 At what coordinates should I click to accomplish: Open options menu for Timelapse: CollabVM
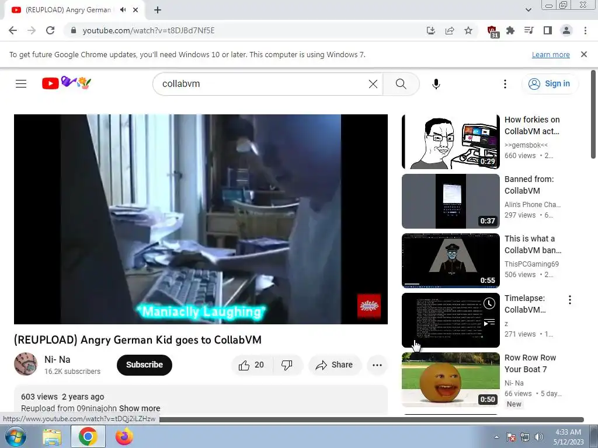570,300
